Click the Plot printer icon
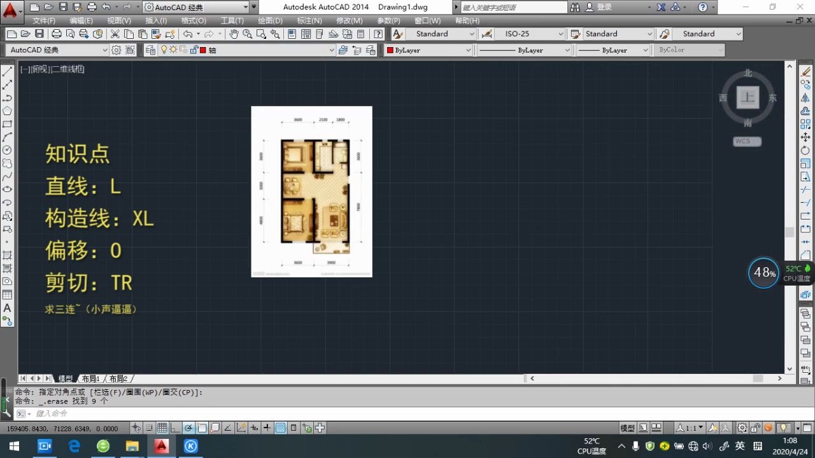This screenshot has height=458, width=815. tap(56, 34)
